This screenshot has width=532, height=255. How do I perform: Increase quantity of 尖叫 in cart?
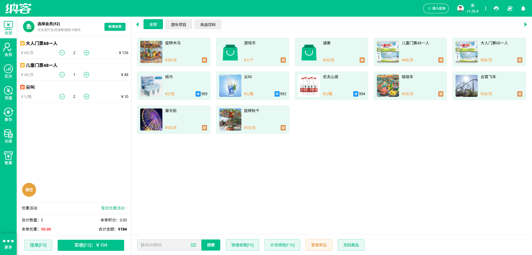[x=86, y=97]
